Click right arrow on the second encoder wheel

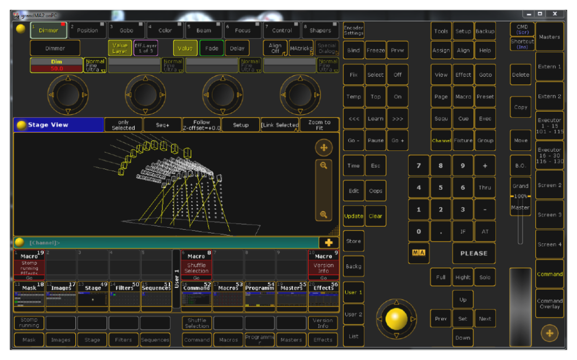point(162,95)
